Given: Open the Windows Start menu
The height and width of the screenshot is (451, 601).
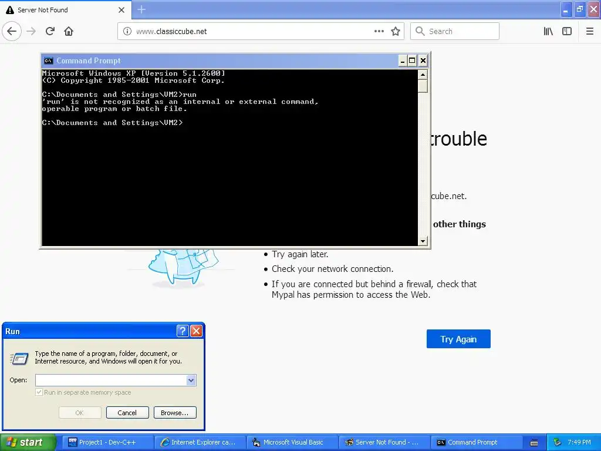Looking at the screenshot, I should [27, 442].
